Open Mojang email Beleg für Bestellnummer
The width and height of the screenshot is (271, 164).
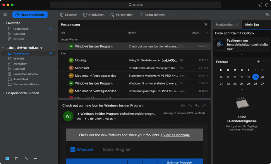(134, 60)
